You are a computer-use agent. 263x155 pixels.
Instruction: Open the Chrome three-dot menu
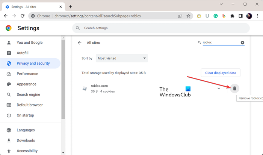[x=257, y=16]
